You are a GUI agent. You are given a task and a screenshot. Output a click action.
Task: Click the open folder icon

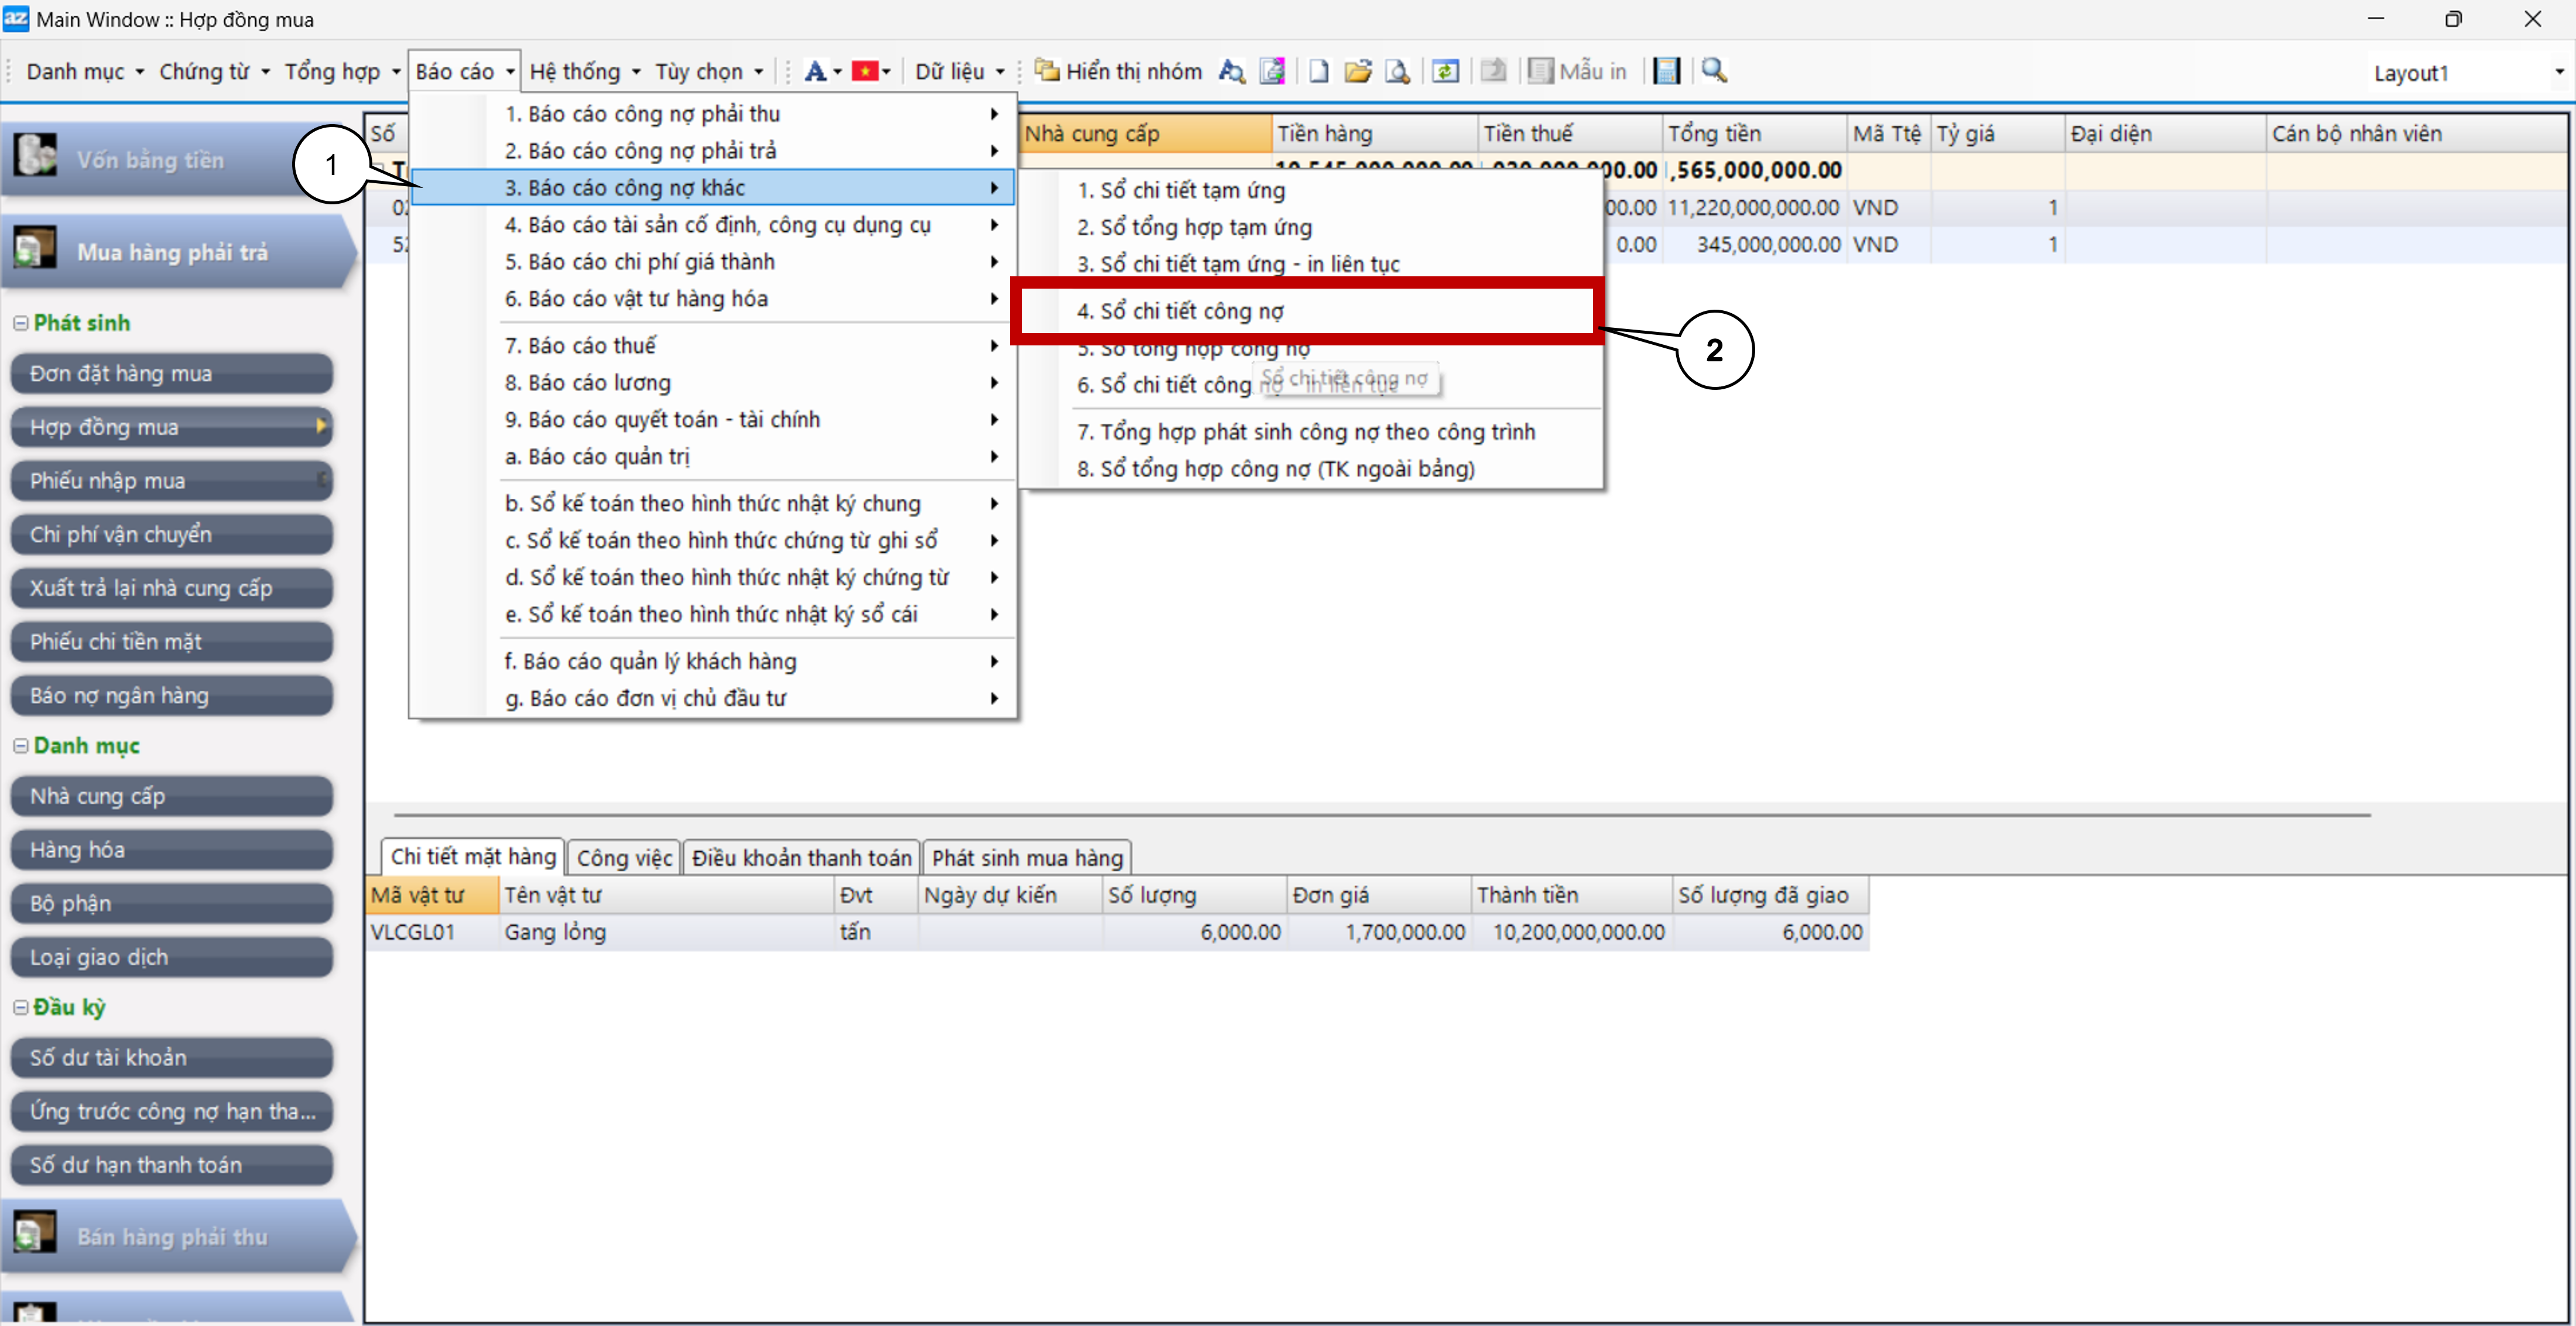coord(1357,71)
